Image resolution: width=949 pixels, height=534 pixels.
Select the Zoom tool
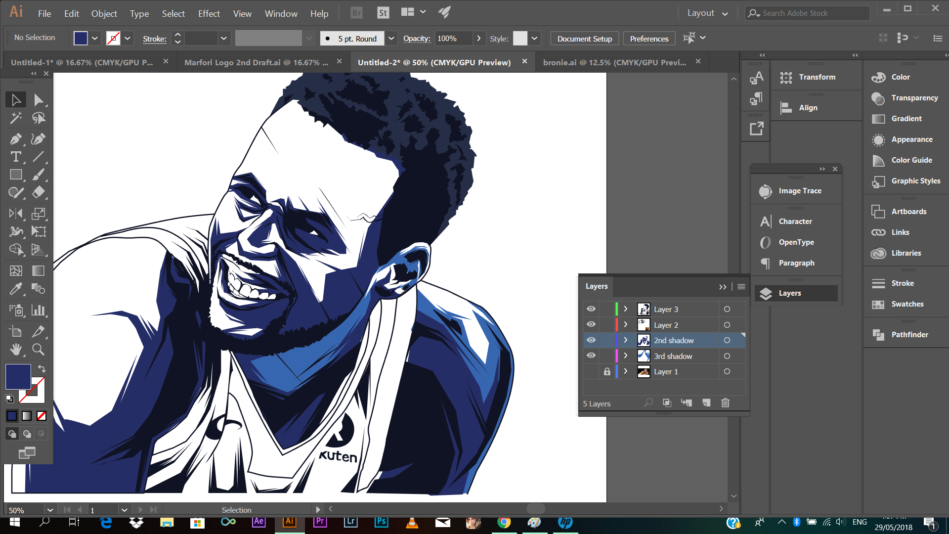click(x=39, y=350)
